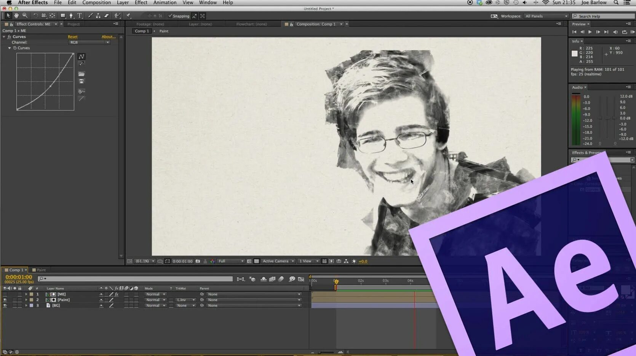Smooth the curve in Curves effect
Image resolution: width=636 pixels, height=356 pixels.
(x=81, y=91)
